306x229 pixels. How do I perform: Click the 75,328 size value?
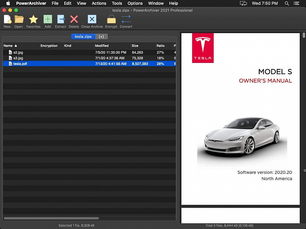point(137,58)
